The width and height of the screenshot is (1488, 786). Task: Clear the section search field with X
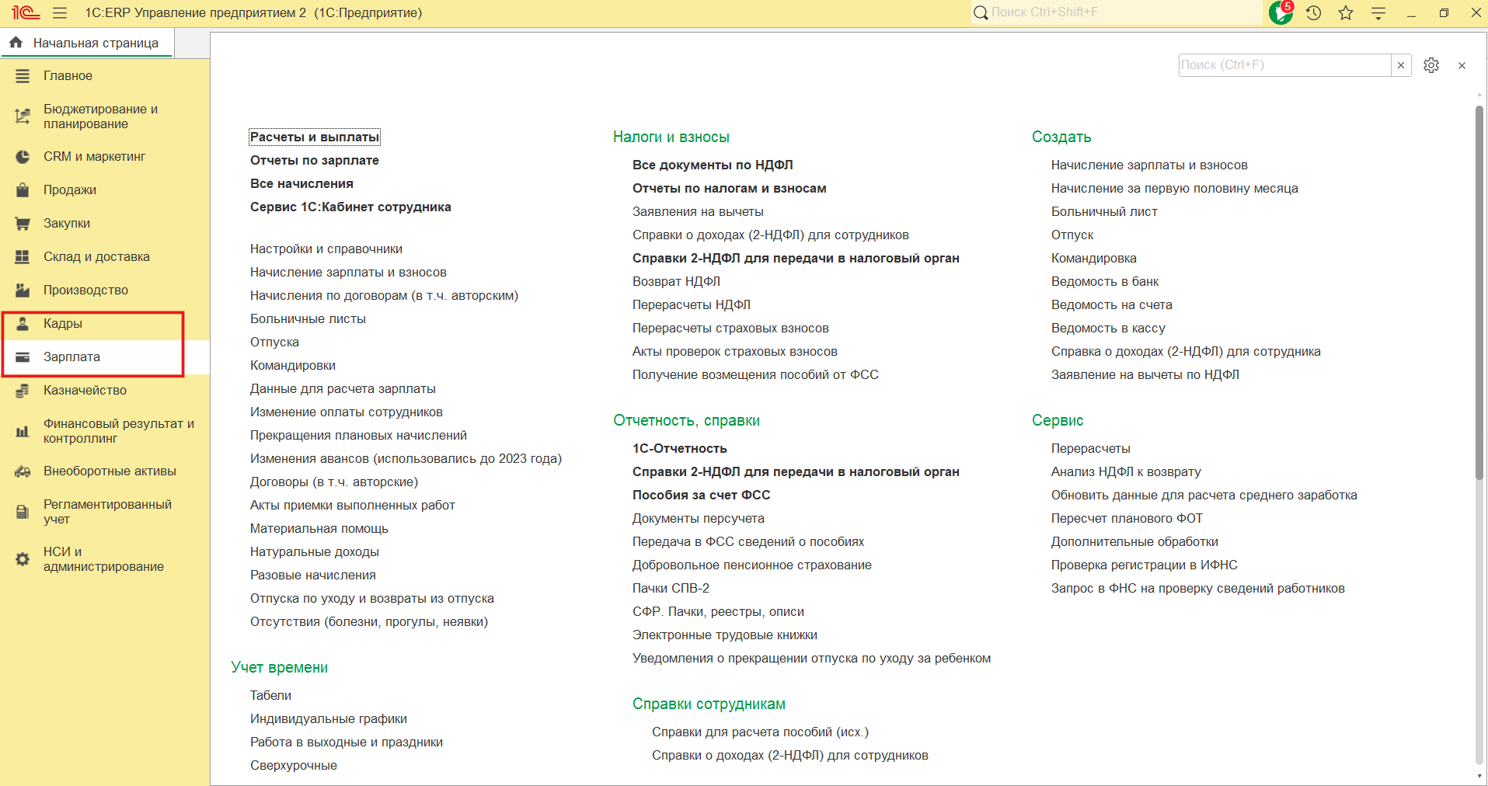(1401, 65)
